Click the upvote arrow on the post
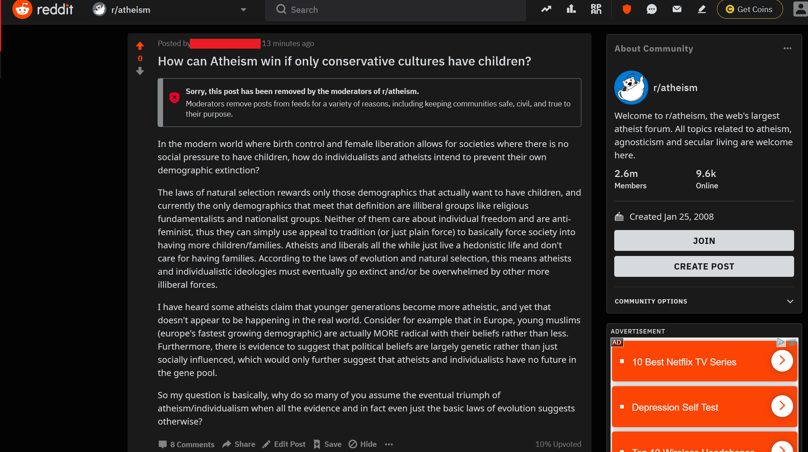808x452 pixels. point(140,46)
